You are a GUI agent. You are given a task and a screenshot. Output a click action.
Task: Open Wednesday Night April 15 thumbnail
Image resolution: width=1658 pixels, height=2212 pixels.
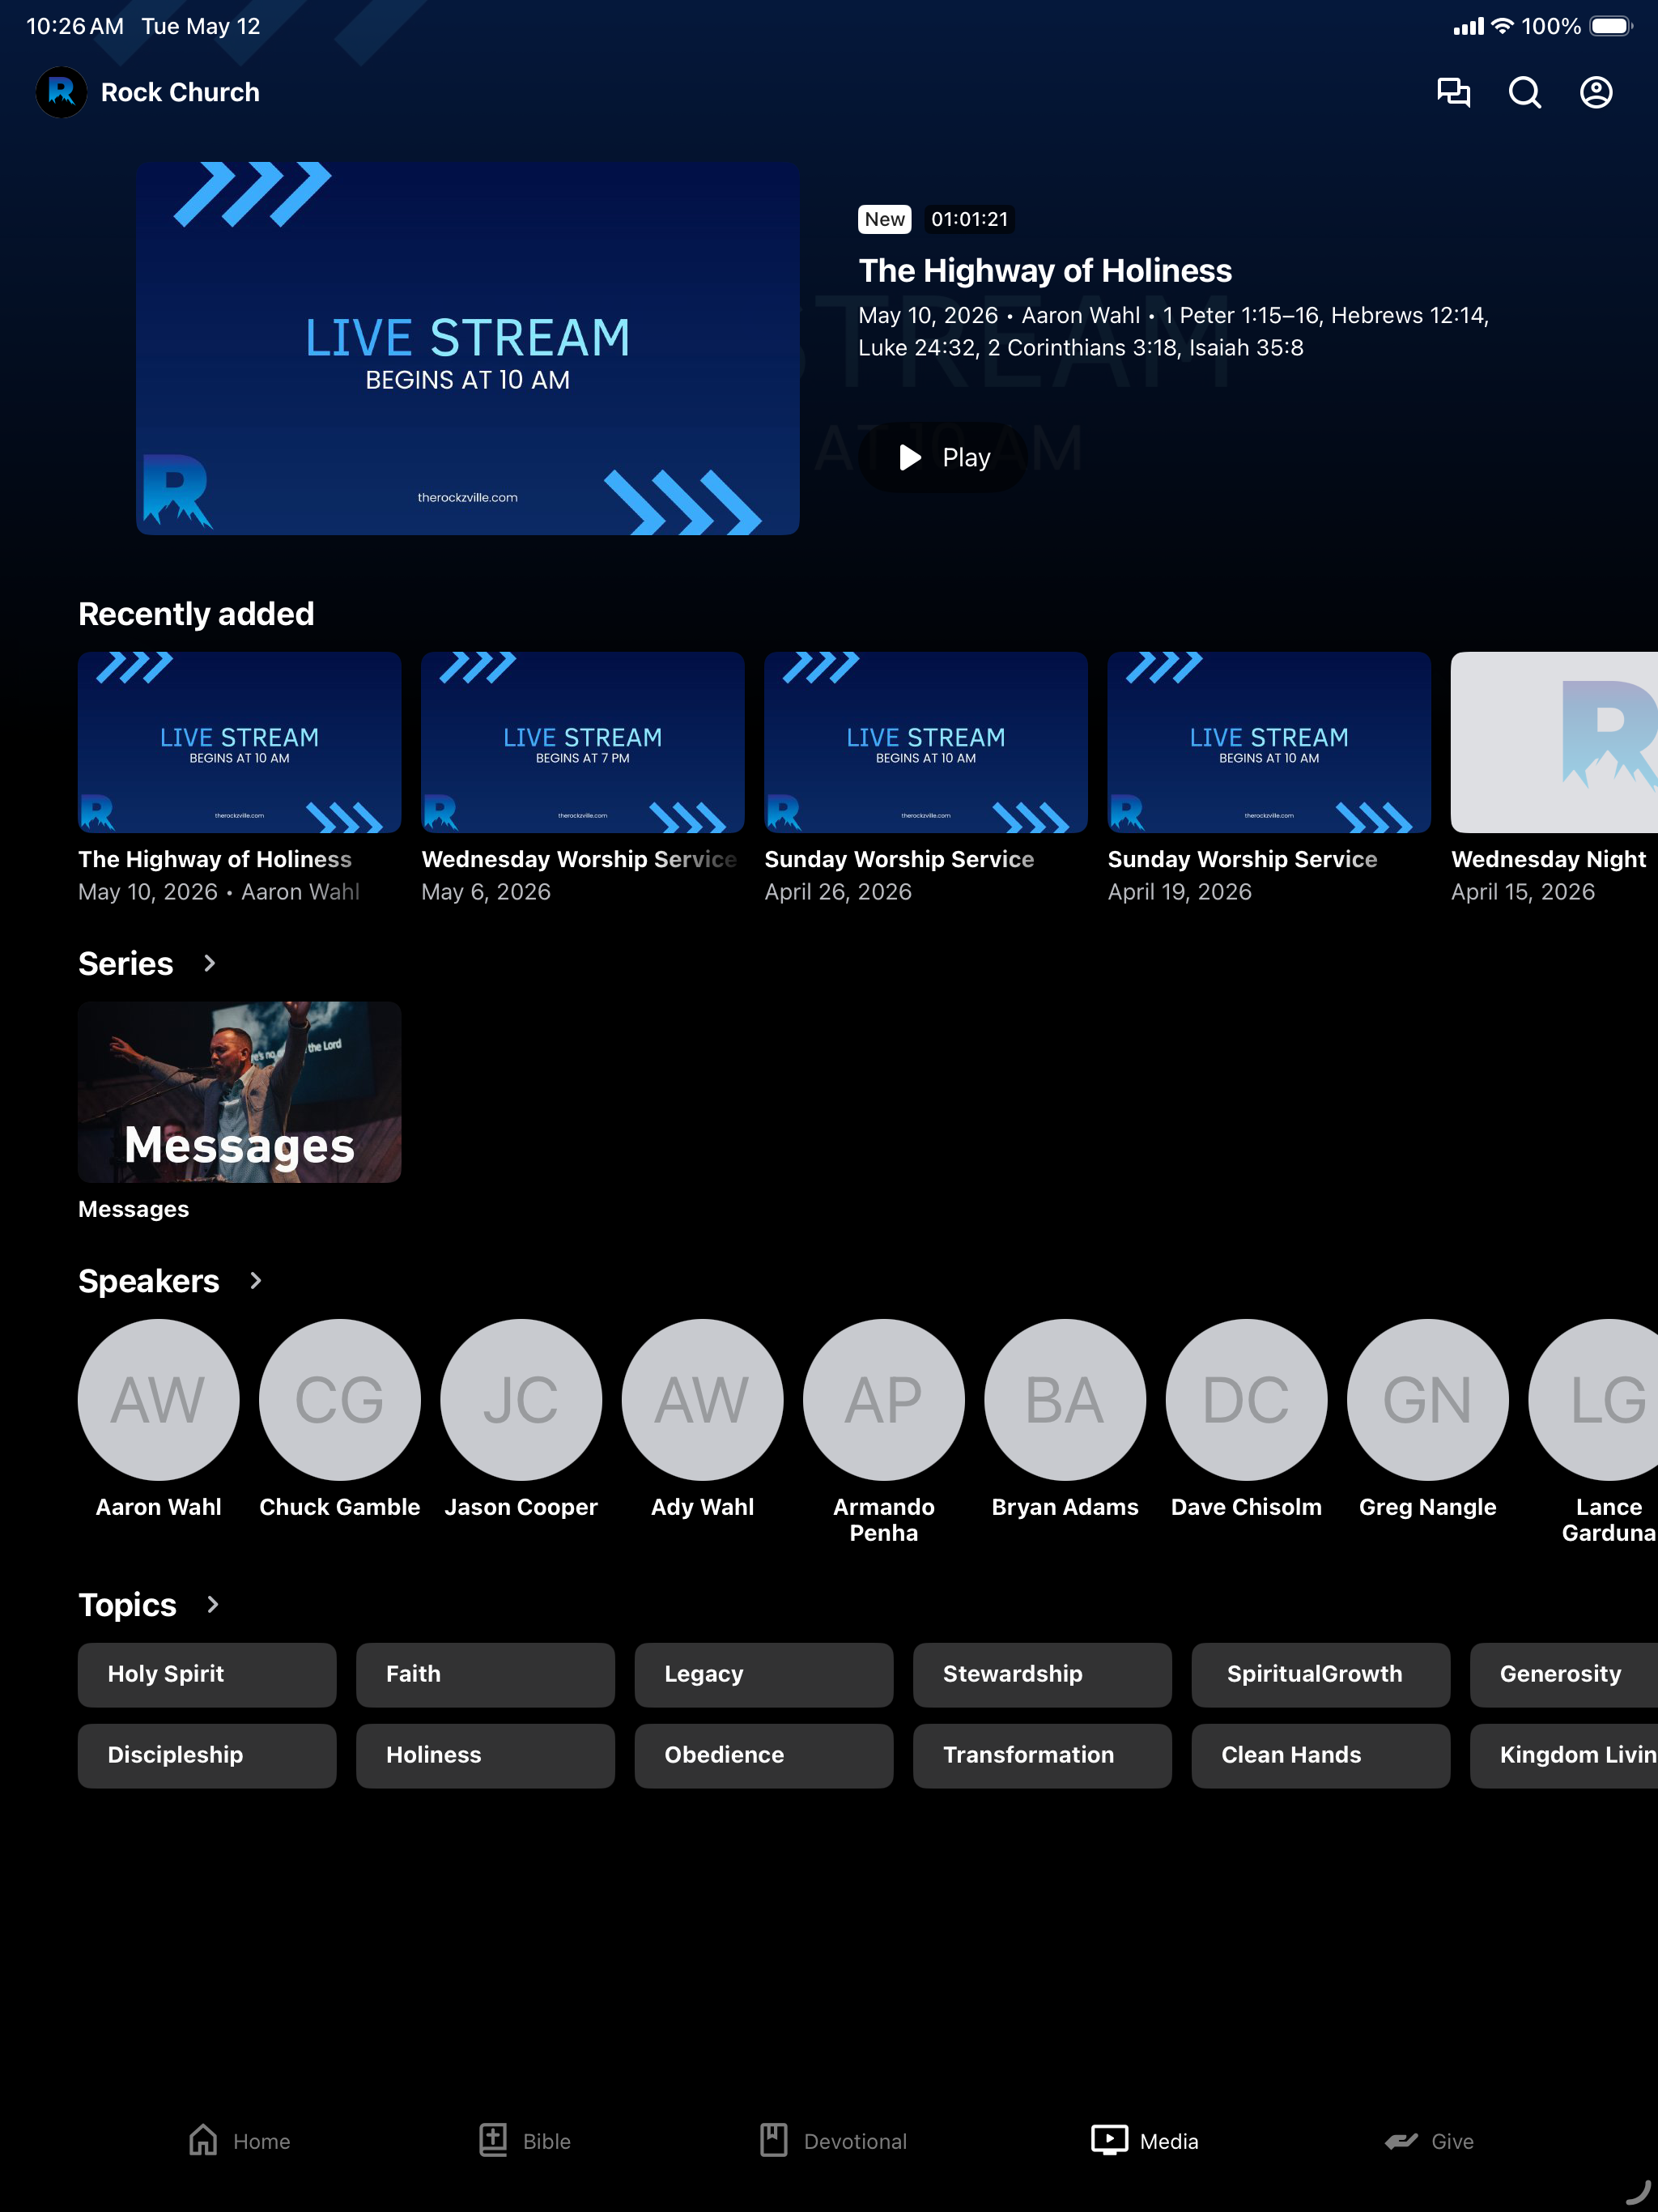point(1554,742)
